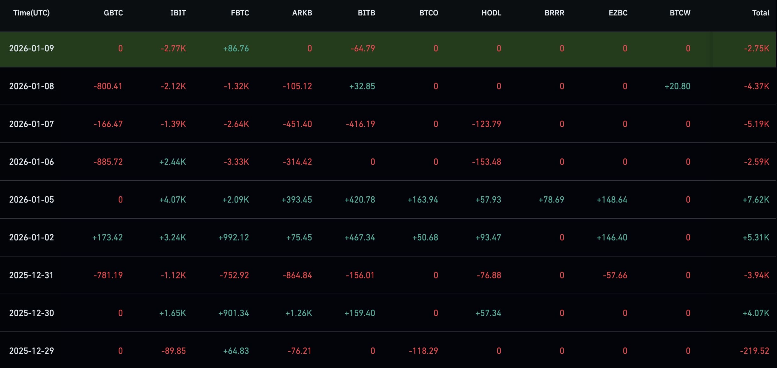Click EZBC value +148.64
The height and width of the screenshot is (368, 777).
(612, 199)
